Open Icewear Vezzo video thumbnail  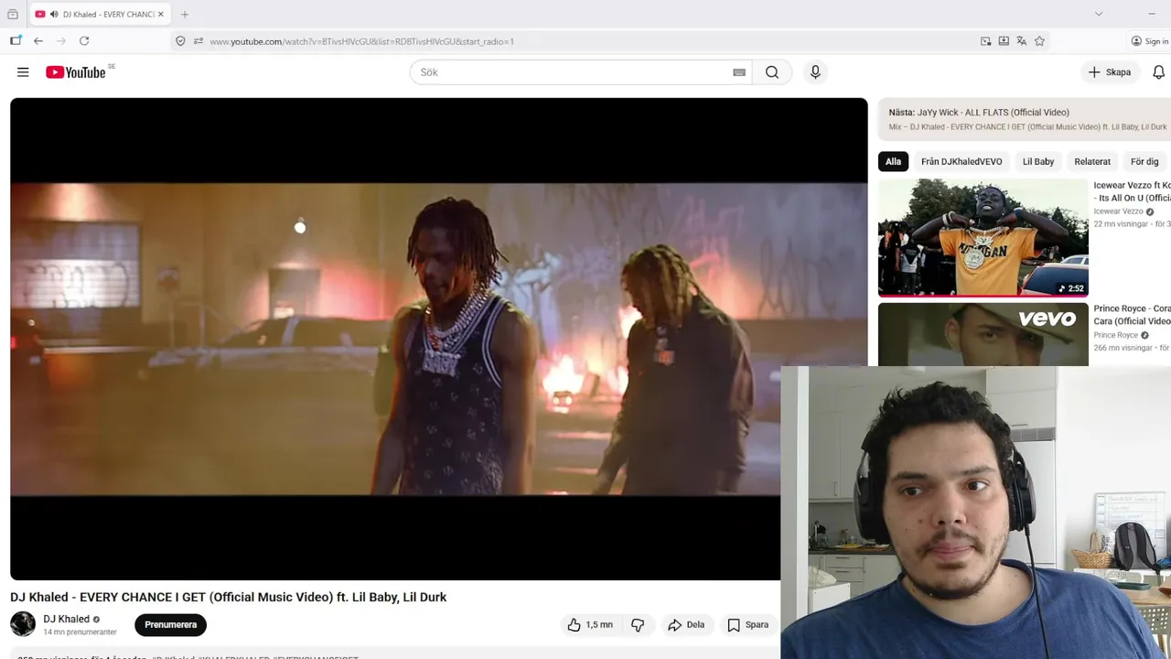tap(983, 238)
